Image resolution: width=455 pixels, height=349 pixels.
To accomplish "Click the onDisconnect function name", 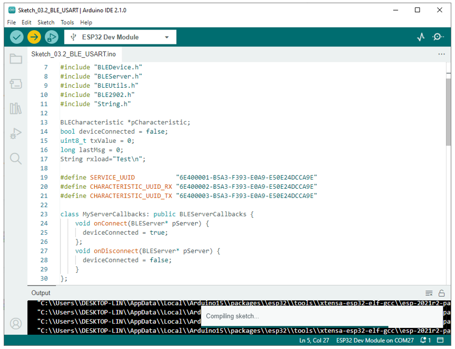I will coord(116,251).
